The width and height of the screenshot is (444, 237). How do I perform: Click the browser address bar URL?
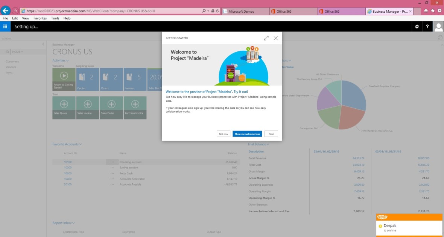point(109,11)
